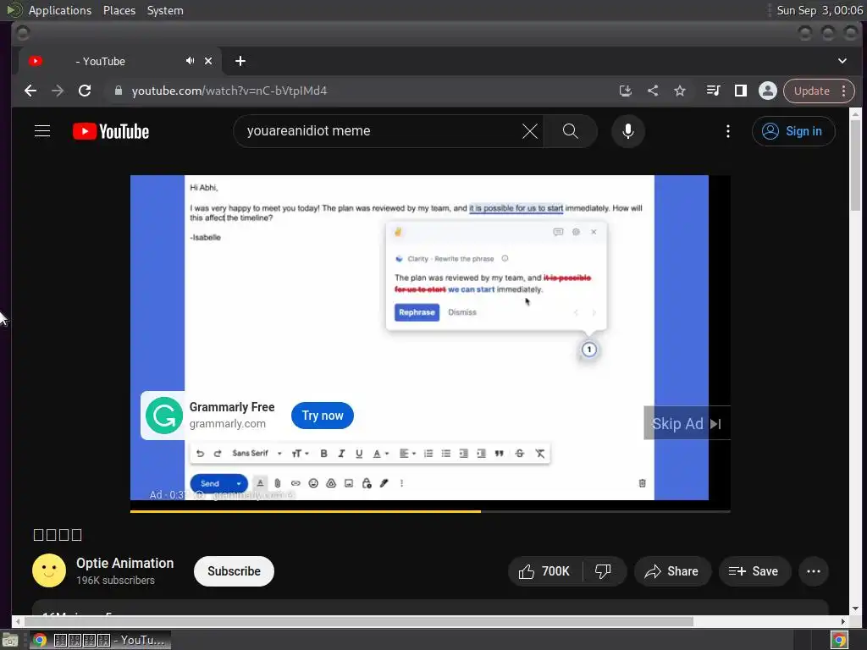The image size is (867, 650).
Task: Save the video to a playlist
Action: click(x=754, y=571)
